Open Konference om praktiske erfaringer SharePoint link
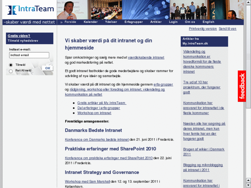The height and width of the screenshot is (188, 251). click(109, 158)
